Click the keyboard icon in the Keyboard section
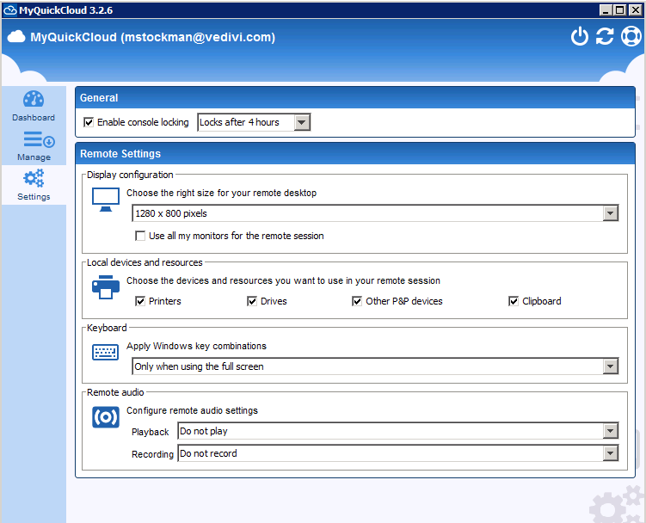This screenshot has height=523, width=646. point(106,353)
